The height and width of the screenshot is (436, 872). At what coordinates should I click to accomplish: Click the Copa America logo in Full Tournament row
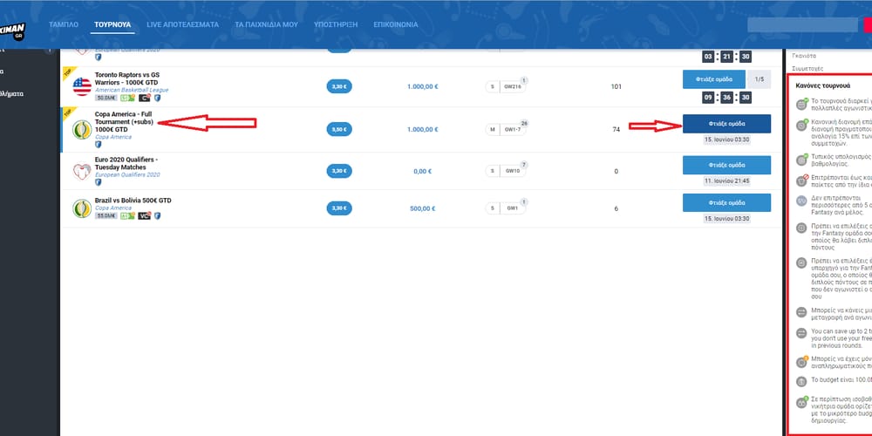point(82,130)
